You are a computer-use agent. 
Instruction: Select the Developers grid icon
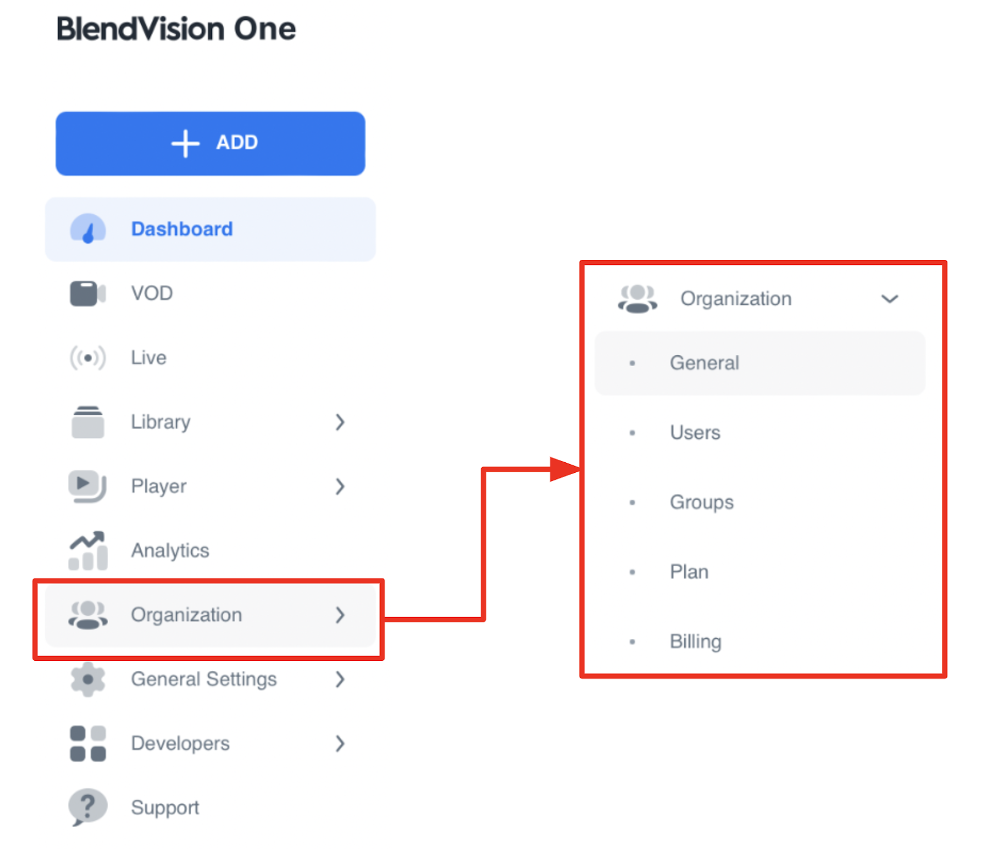(87, 743)
